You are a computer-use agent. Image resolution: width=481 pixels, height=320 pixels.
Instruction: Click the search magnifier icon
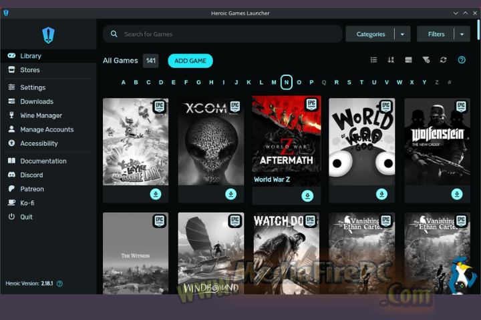pos(114,34)
